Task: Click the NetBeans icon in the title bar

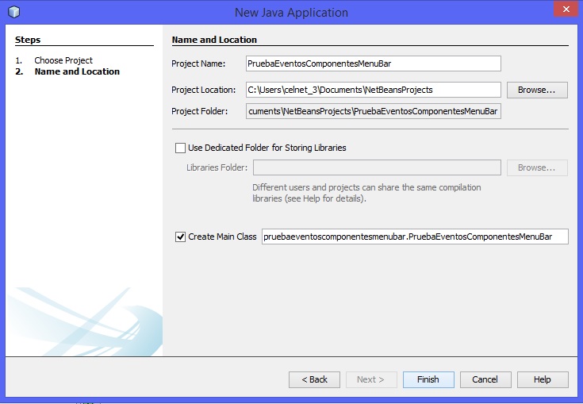Action: (13, 12)
